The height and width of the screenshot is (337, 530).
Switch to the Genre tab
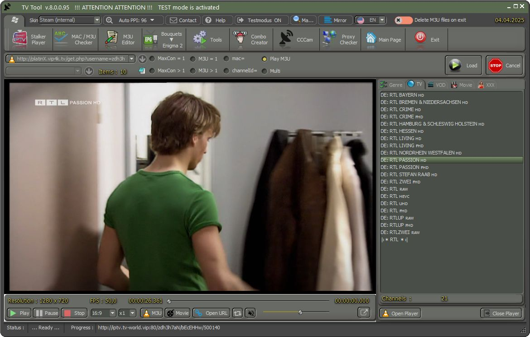coord(391,85)
